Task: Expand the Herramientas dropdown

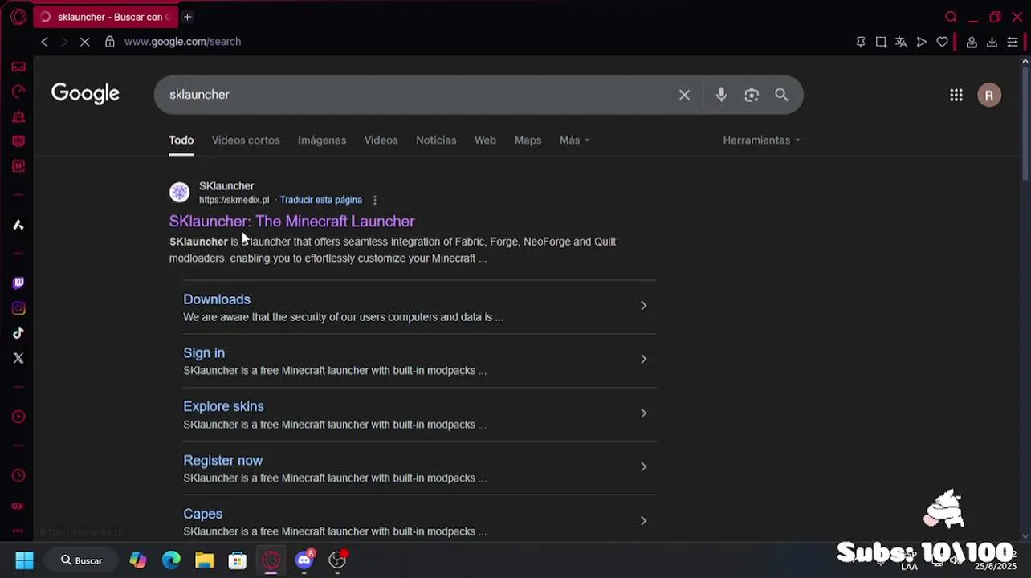Action: pos(761,140)
